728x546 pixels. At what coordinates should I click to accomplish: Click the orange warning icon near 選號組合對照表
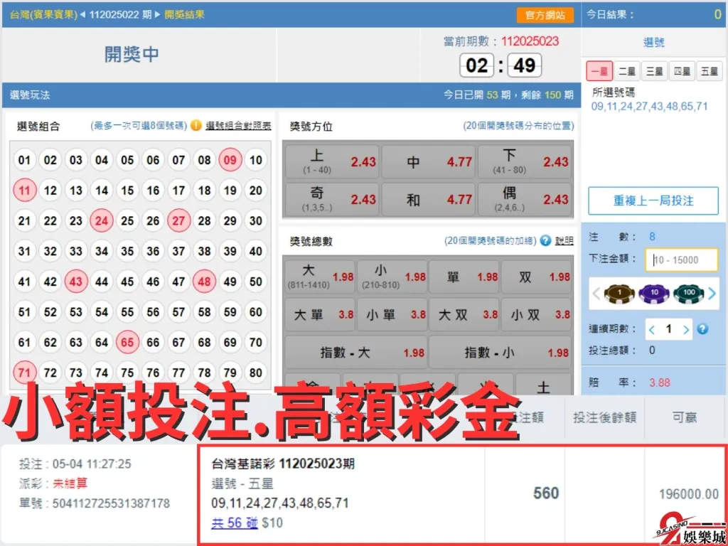[196, 126]
